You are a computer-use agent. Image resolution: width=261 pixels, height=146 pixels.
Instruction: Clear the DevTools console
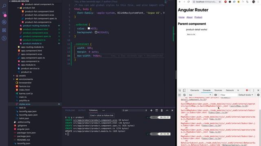[x=184, y=95]
